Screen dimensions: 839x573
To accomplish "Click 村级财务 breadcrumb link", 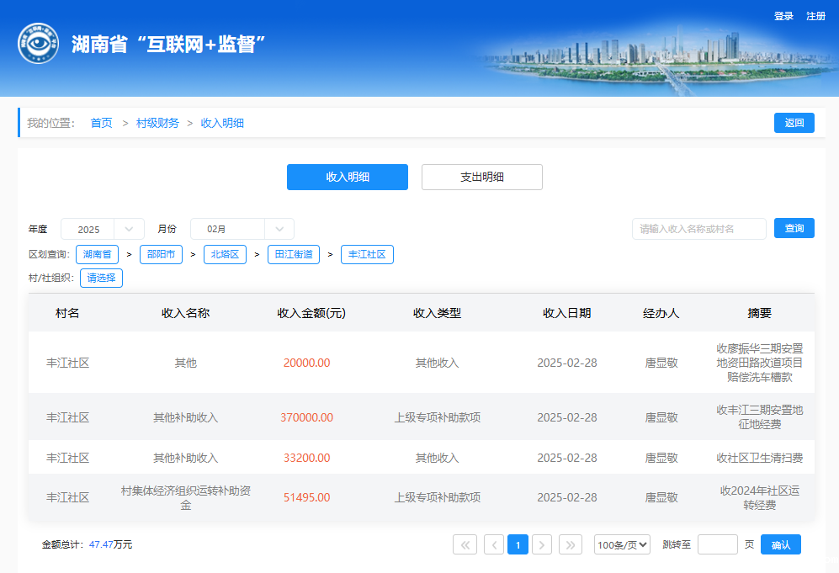I will point(157,123).
